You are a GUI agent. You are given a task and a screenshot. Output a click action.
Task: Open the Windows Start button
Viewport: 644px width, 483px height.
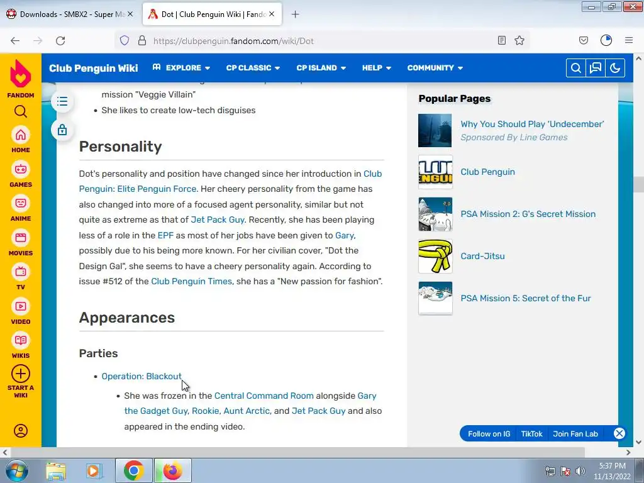tap(16, 470)
